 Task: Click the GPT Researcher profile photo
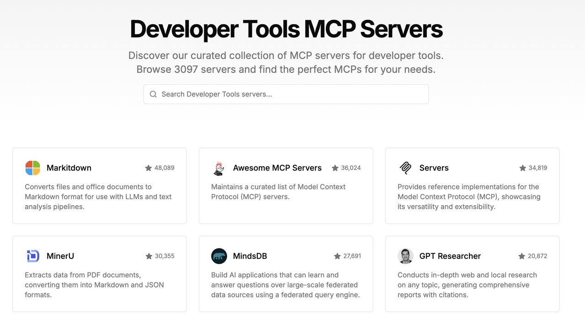point(405,256)
